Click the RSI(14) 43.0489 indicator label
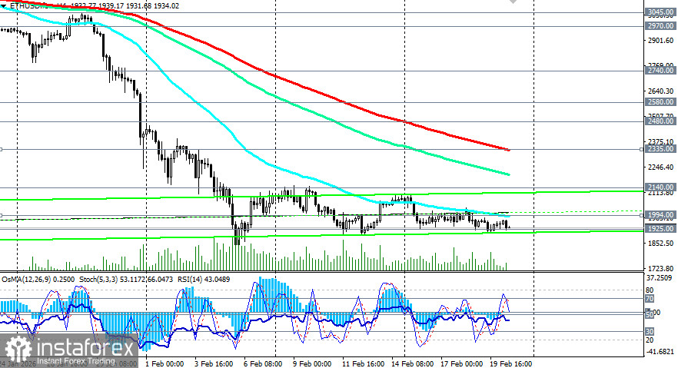Screen dimensions: 678x368 pos(203,280)
